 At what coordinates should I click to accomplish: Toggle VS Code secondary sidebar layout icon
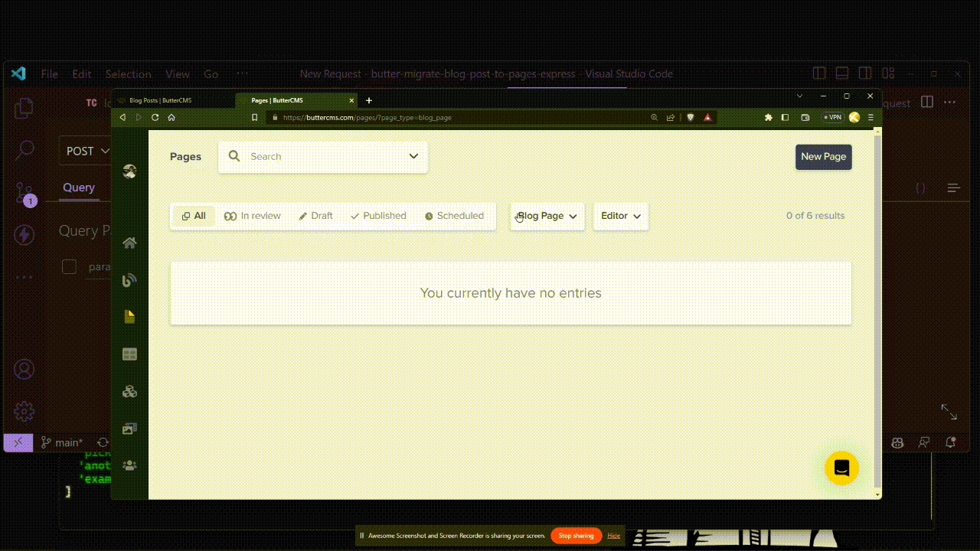(865, 73)
